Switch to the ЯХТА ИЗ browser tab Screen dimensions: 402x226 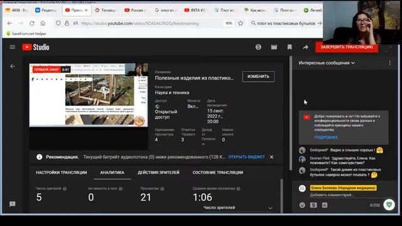(x=195, y=10)
